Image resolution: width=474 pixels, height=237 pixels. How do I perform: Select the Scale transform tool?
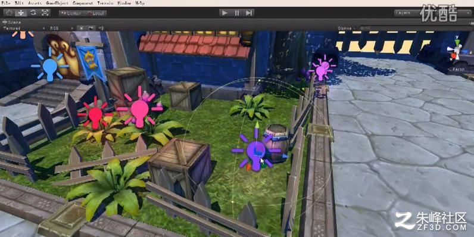45,13
